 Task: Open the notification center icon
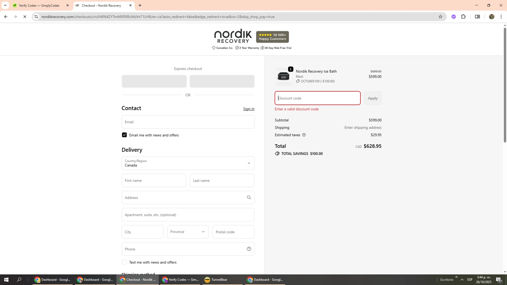[499, 280]
